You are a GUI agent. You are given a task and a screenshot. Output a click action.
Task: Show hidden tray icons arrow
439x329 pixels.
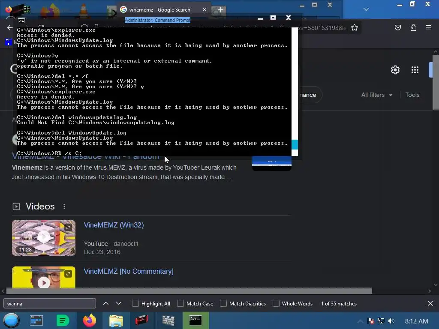(x=360, y=321)
